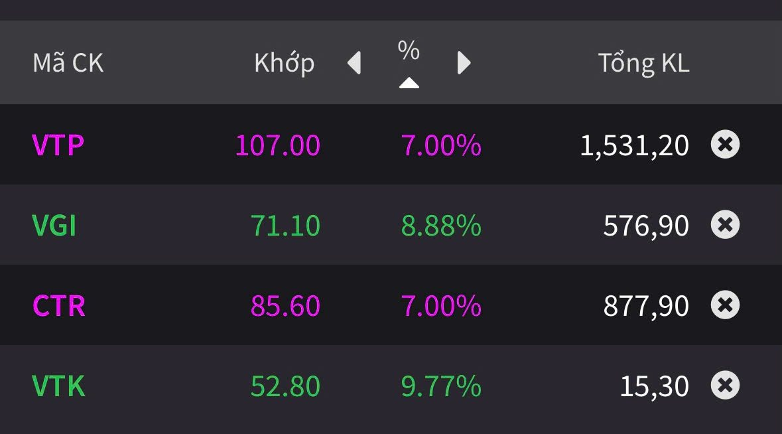Screen dimensions: 782x434
Task: Switch to next column with right arrow
Action: (x=464, y=63)
